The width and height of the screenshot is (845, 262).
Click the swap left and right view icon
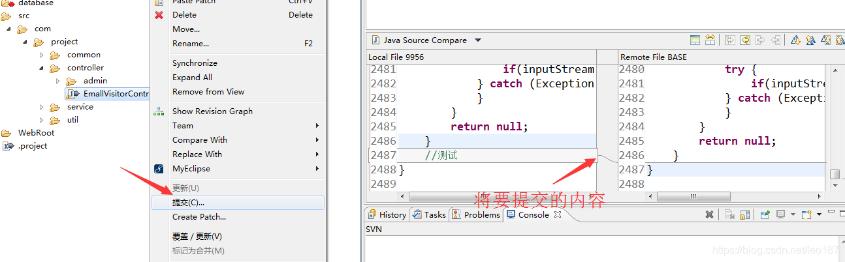(x=710, y=40)
